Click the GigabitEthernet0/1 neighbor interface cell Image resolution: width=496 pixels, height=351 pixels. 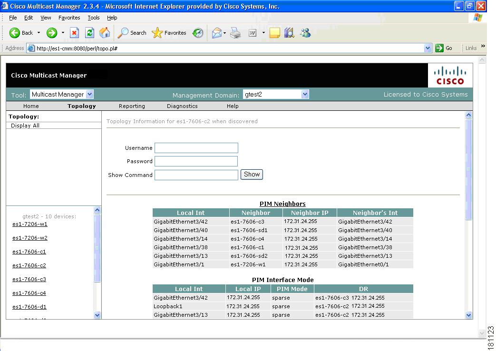pos(363,264)
